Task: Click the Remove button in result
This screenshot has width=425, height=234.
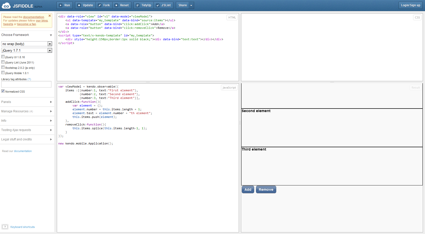Action: [266, 189]
